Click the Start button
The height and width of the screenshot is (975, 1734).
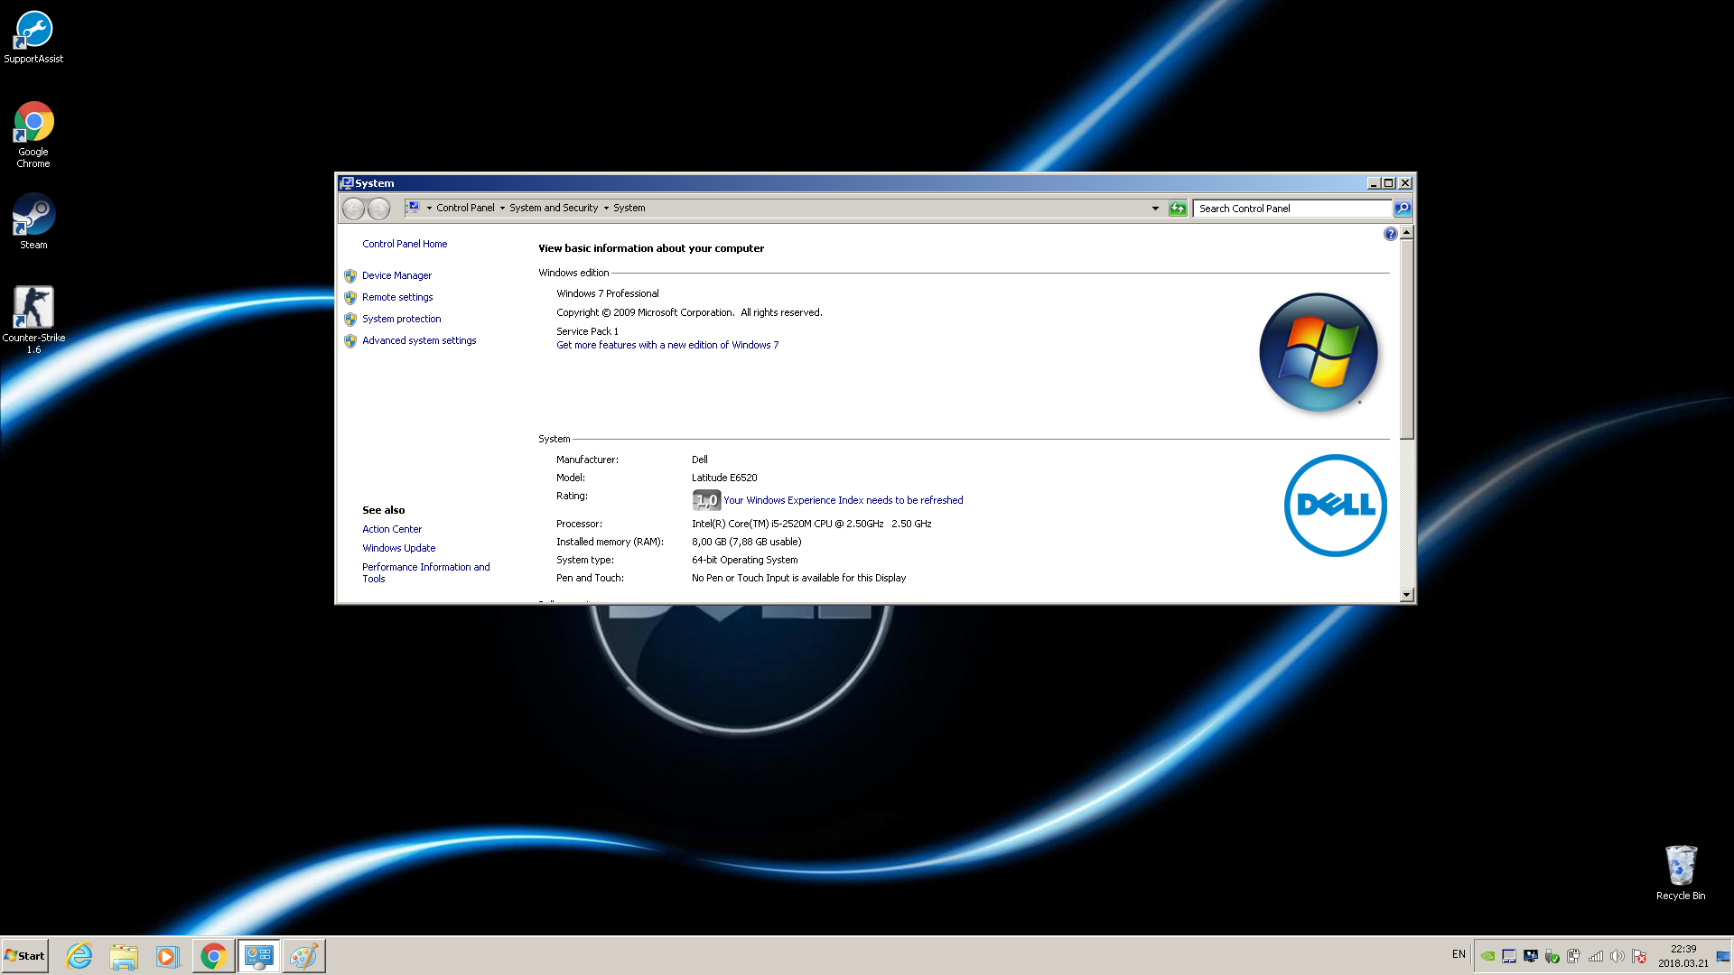tap(24, 956)
